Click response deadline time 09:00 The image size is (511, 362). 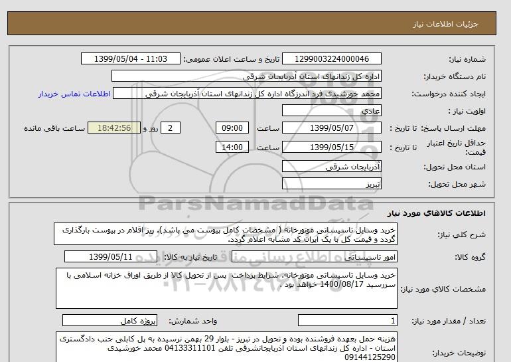click(232, 128)
